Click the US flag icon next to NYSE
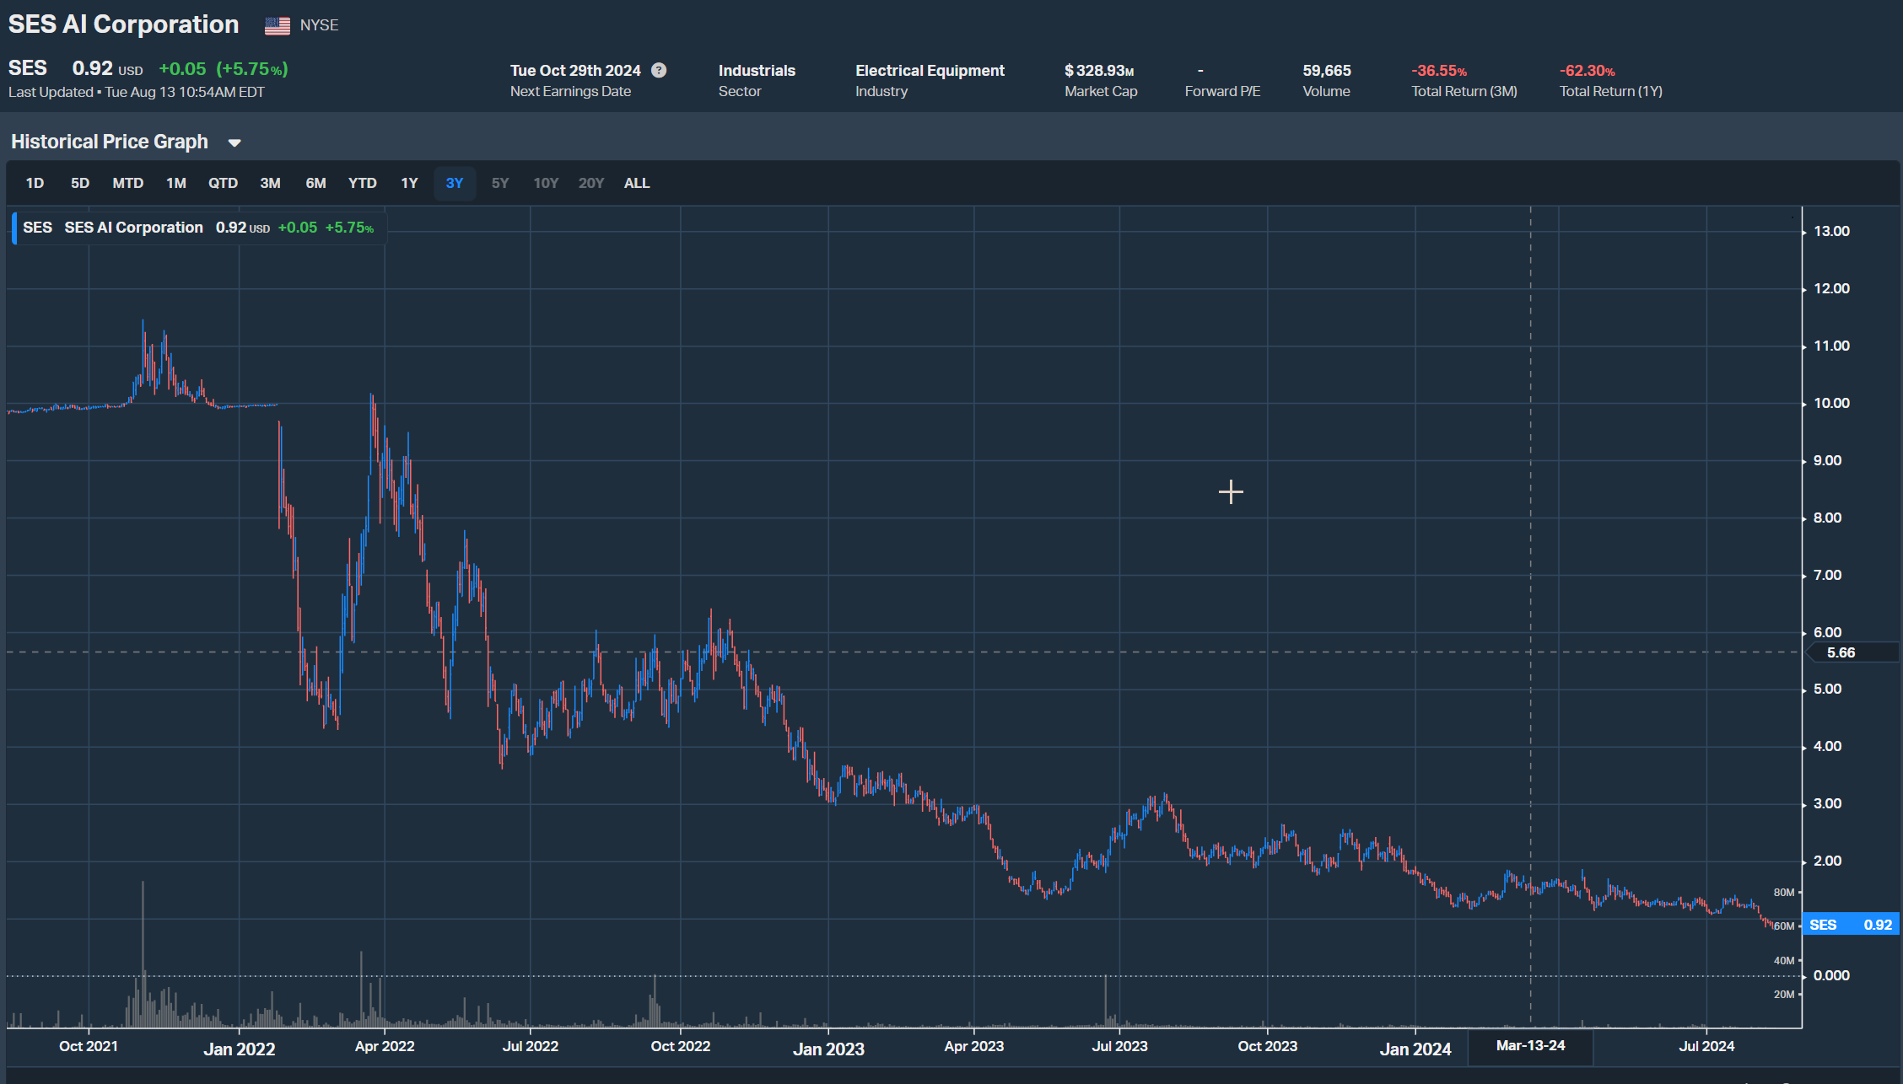 click(277, 26)
